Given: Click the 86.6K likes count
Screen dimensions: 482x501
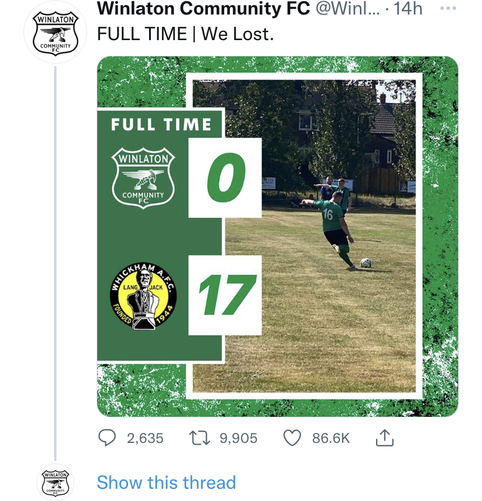Looking at the screenshot, I should point(331,438).
